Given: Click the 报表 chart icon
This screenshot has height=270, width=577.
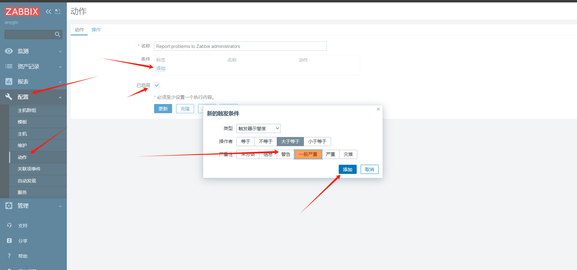Looking at the screenshot, I should (x=9, y=81).
